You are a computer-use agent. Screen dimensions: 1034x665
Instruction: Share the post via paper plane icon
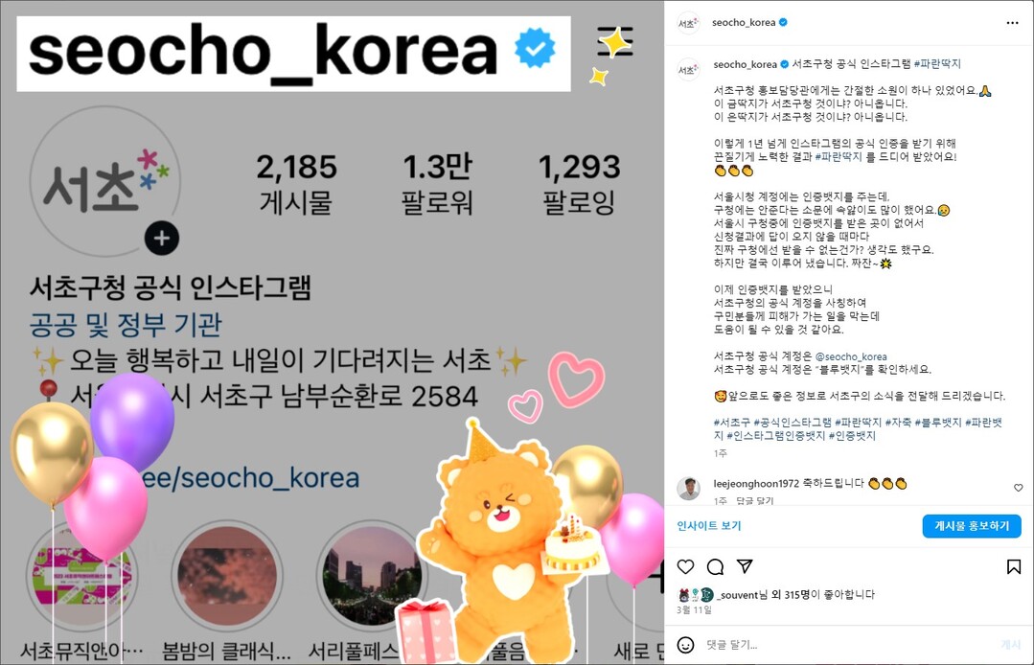[x=745, y=566]
